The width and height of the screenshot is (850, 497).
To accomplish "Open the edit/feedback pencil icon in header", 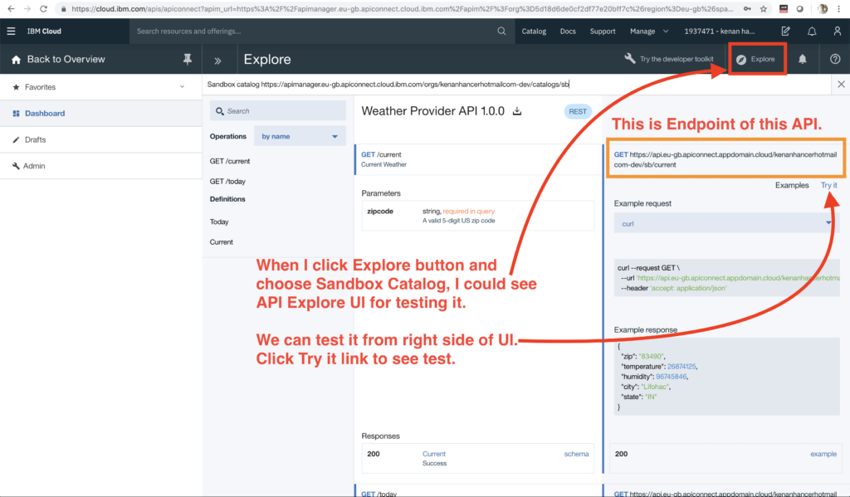I will pos(785,32).
